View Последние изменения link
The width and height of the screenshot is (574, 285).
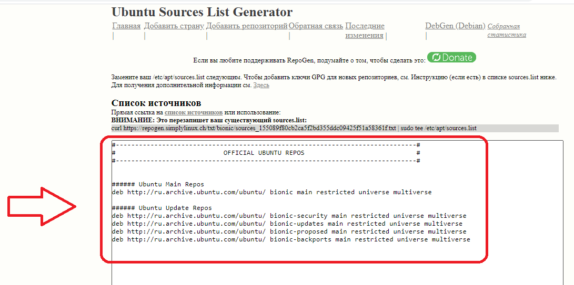365,30
